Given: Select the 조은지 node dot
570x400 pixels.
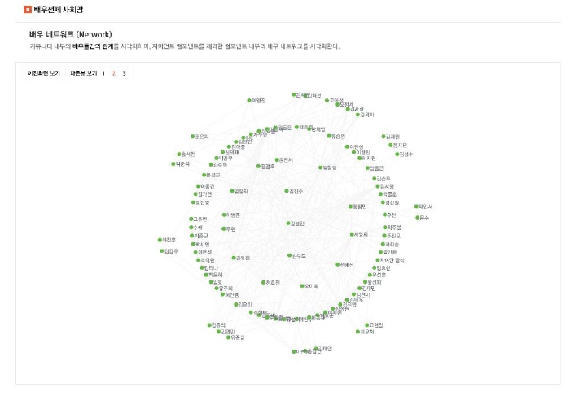Looking at the screenshot, I should [193, 137].
